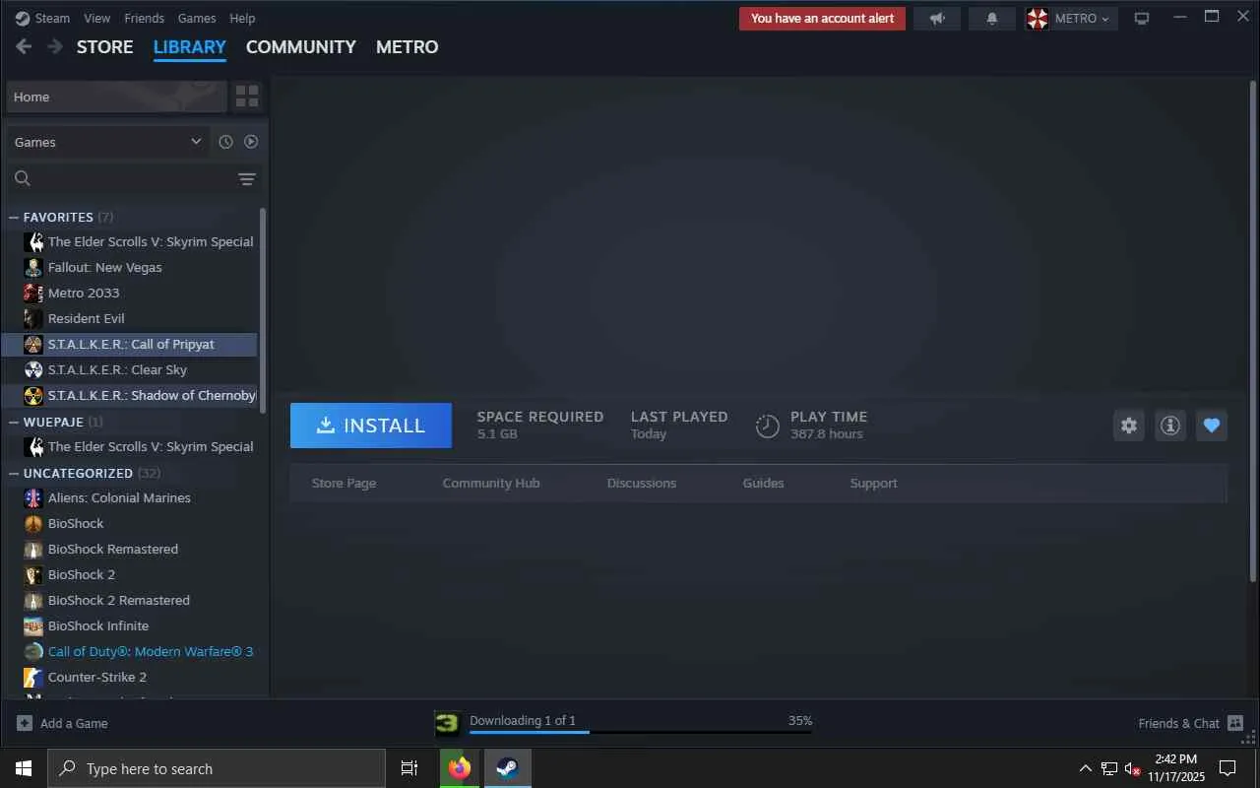Image resolution: width=1260 pixels, height=788 pixels.
Task: Go back with the left arrow
Action: coord(24,46)
